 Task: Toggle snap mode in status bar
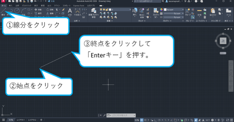[x=145, y=120]
